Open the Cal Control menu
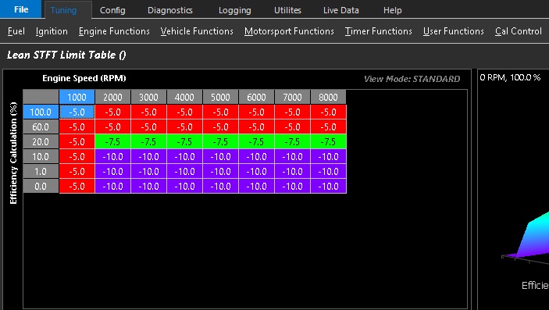 click(519, 31)
